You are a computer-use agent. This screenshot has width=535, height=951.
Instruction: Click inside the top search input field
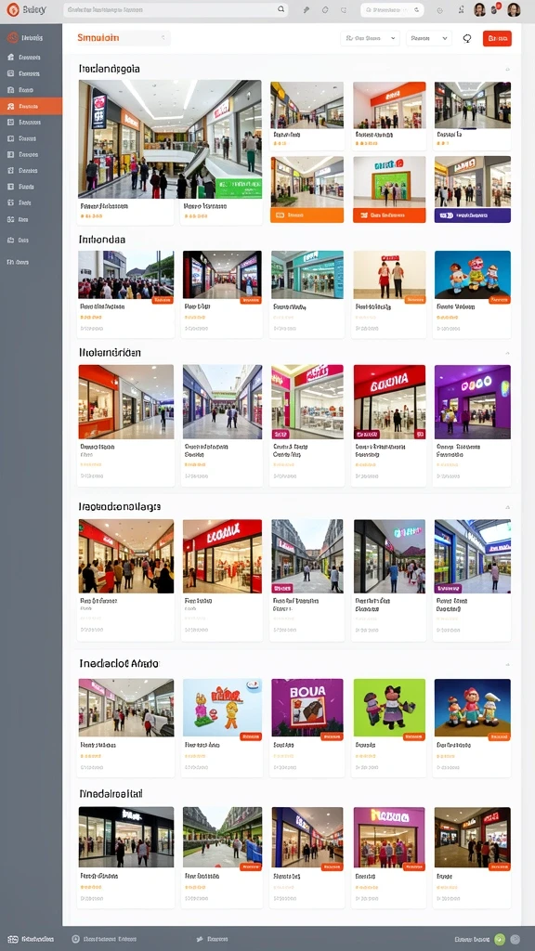(x=170, y=9)
